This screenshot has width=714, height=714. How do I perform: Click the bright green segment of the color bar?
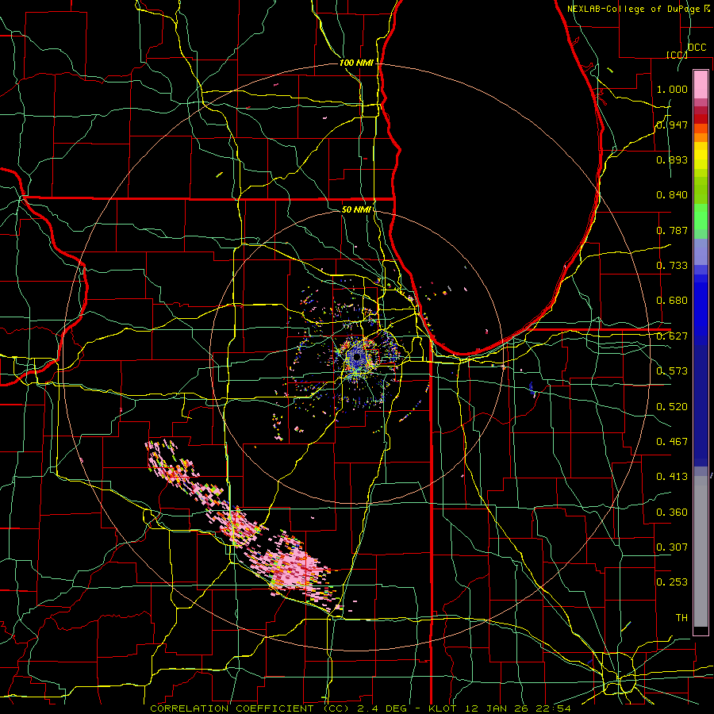tap(701, 217)
